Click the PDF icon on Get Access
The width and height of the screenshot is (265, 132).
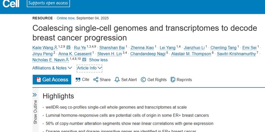coord(38,80)
